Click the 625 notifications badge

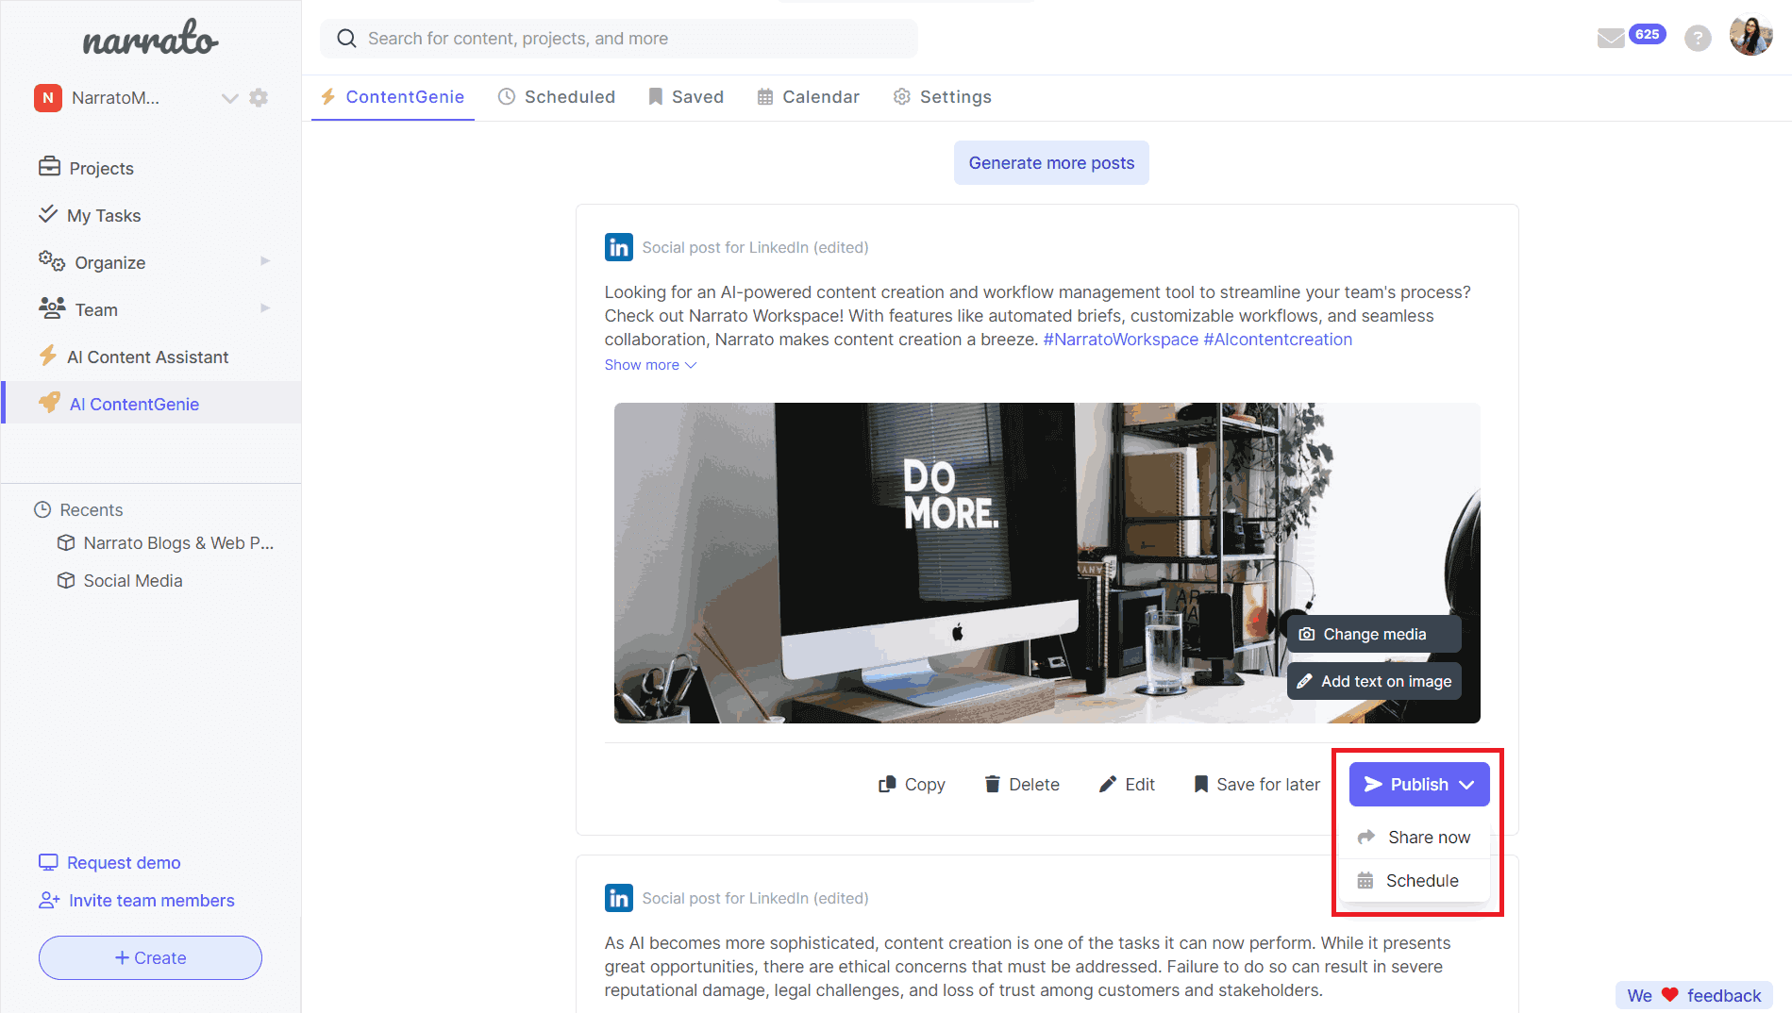[1648, 34]
